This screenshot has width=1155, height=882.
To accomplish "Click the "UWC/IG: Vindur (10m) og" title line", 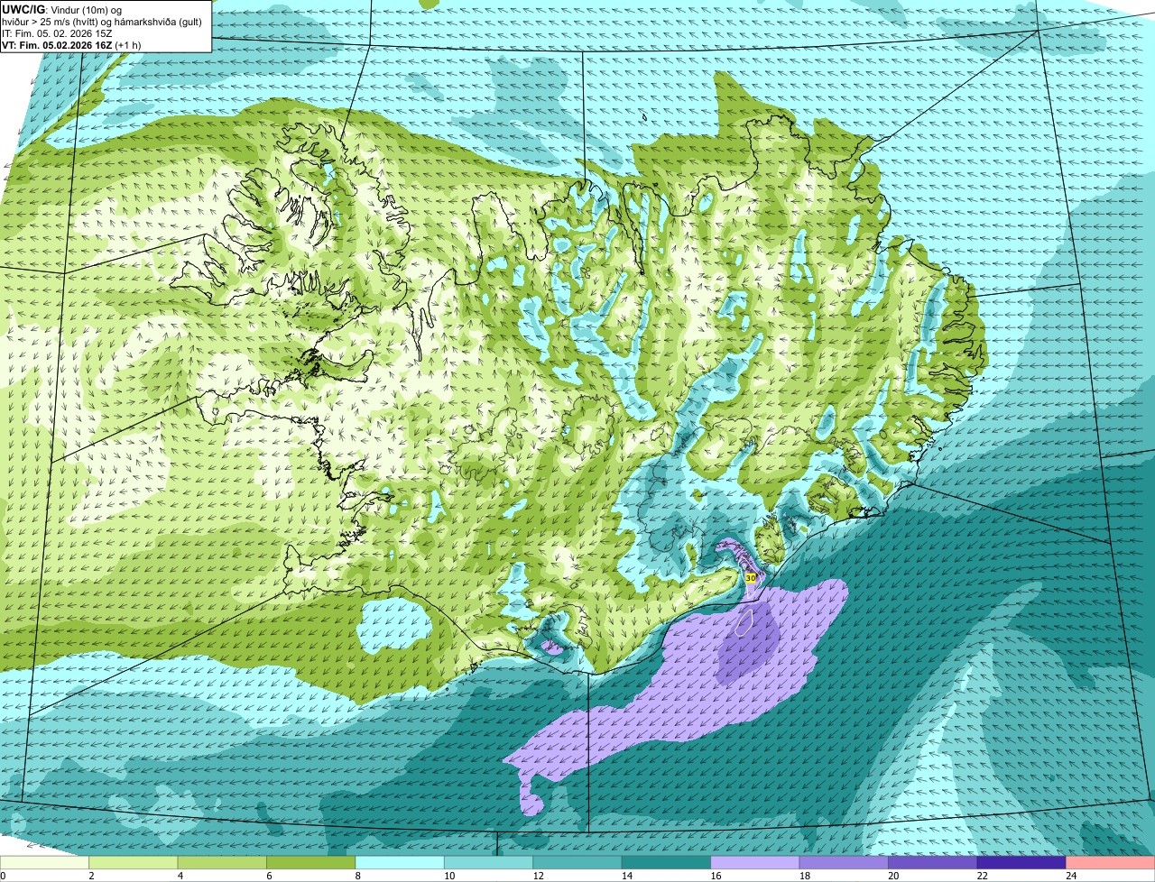I will (x=62, y=10).
